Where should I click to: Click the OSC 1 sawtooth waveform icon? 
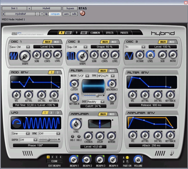click(14, 56)
